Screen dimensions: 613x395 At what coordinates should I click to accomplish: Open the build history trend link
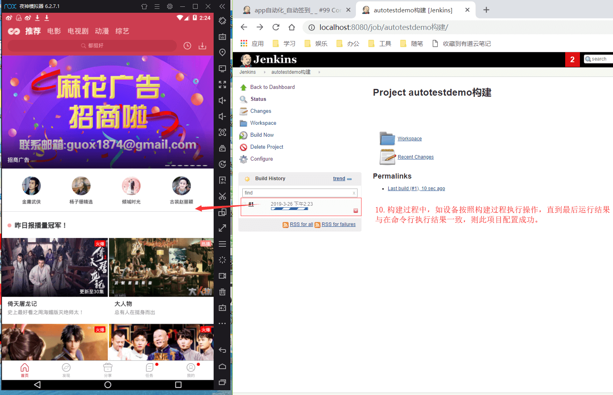pos(339,179)
